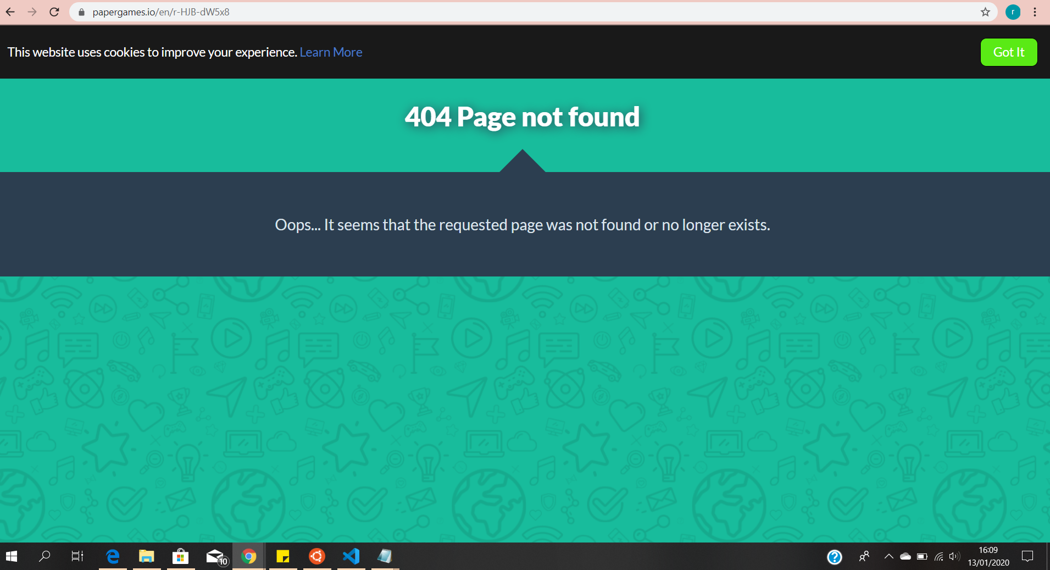1050x570 pixels.
Task: Open the Mail app with 10 unread
Action: point(216,557)
